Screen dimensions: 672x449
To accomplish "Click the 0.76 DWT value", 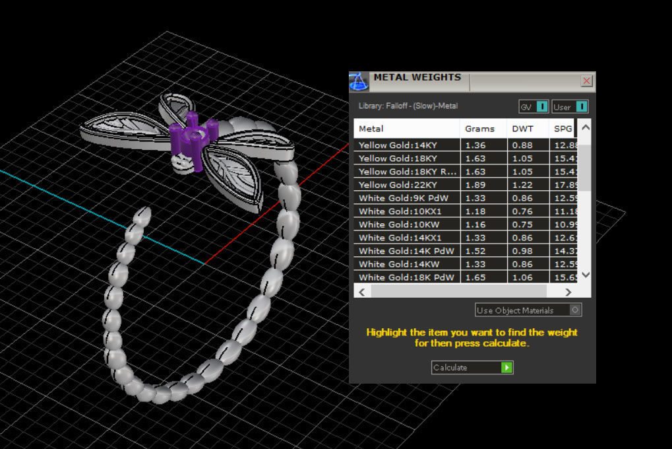I will (x=522, y=211).
